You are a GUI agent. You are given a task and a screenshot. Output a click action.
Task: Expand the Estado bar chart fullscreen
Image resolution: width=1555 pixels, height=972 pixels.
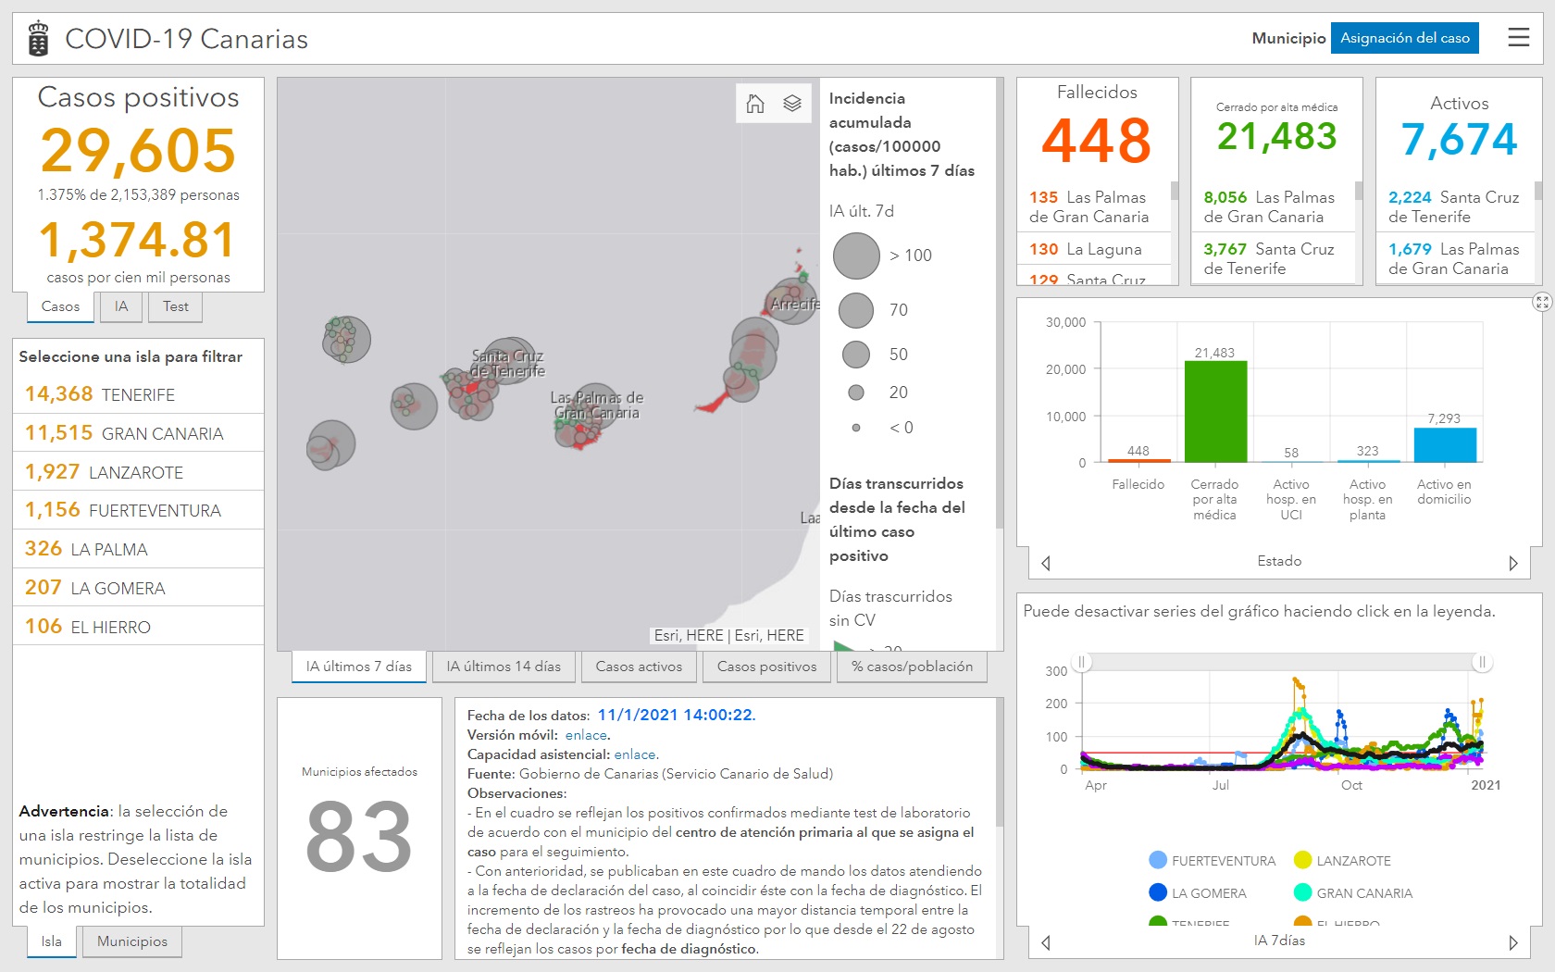coord(1541,302)
